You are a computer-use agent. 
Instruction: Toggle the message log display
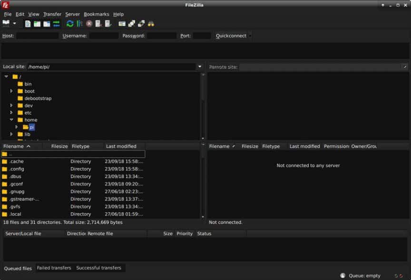point(27,23)
